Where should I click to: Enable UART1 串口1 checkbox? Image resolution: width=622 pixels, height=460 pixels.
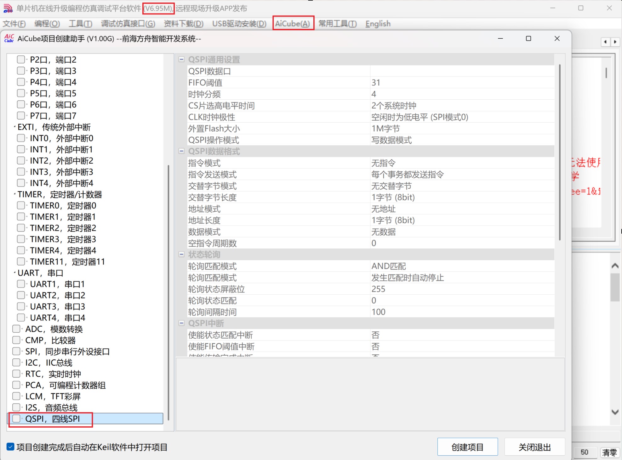21,284
